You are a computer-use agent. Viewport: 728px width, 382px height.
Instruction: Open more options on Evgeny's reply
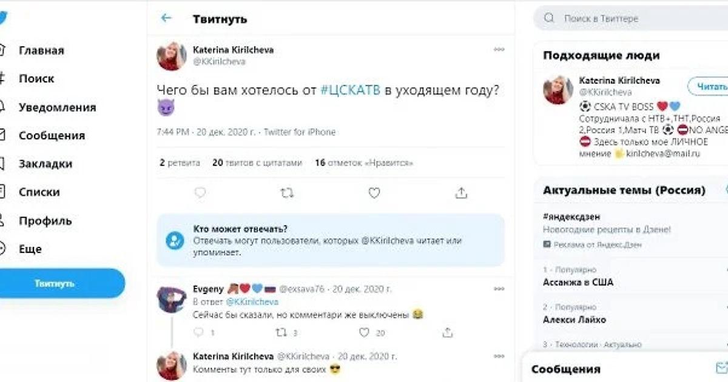(499, 289)
